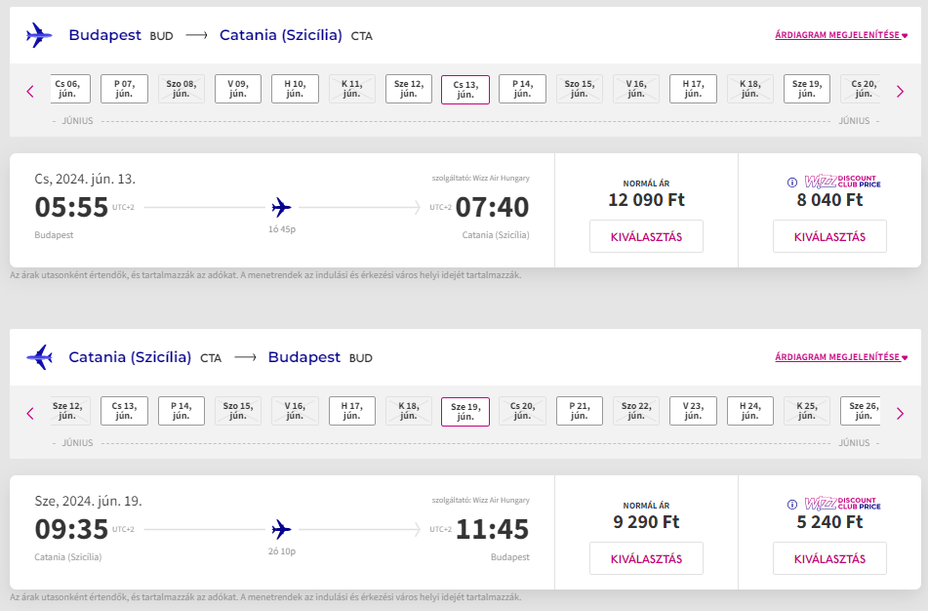Screen dimensions: 928x611
Task: Click the outbound flight airplane logo icon
Action: click(39, 35)
